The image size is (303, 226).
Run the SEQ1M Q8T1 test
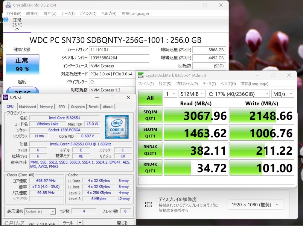pos(150,115)
